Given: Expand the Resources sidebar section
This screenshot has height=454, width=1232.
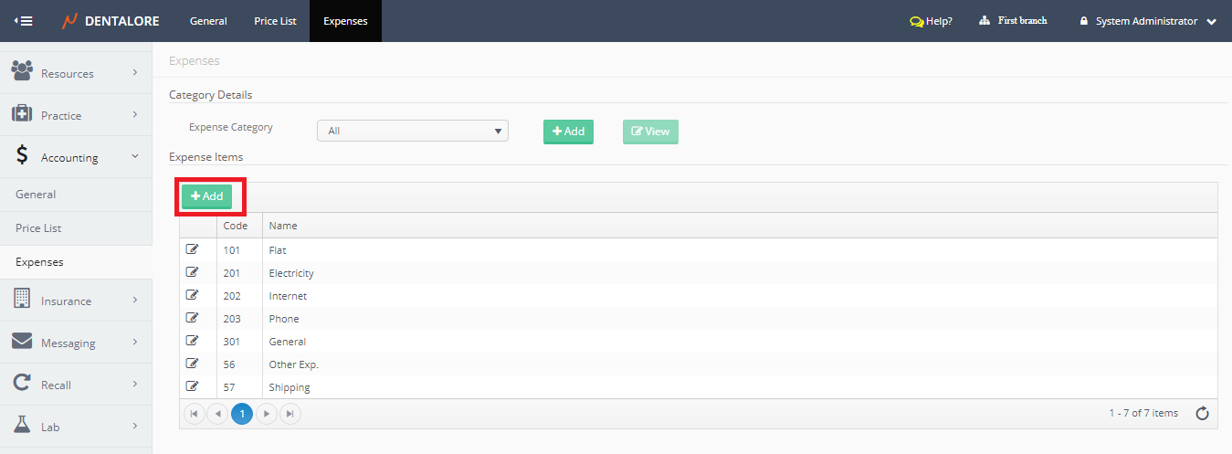Looking at the screenshot, I should click(76, 73).
